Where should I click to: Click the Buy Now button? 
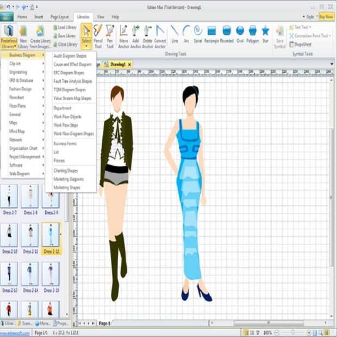click(x=326, y=17)
